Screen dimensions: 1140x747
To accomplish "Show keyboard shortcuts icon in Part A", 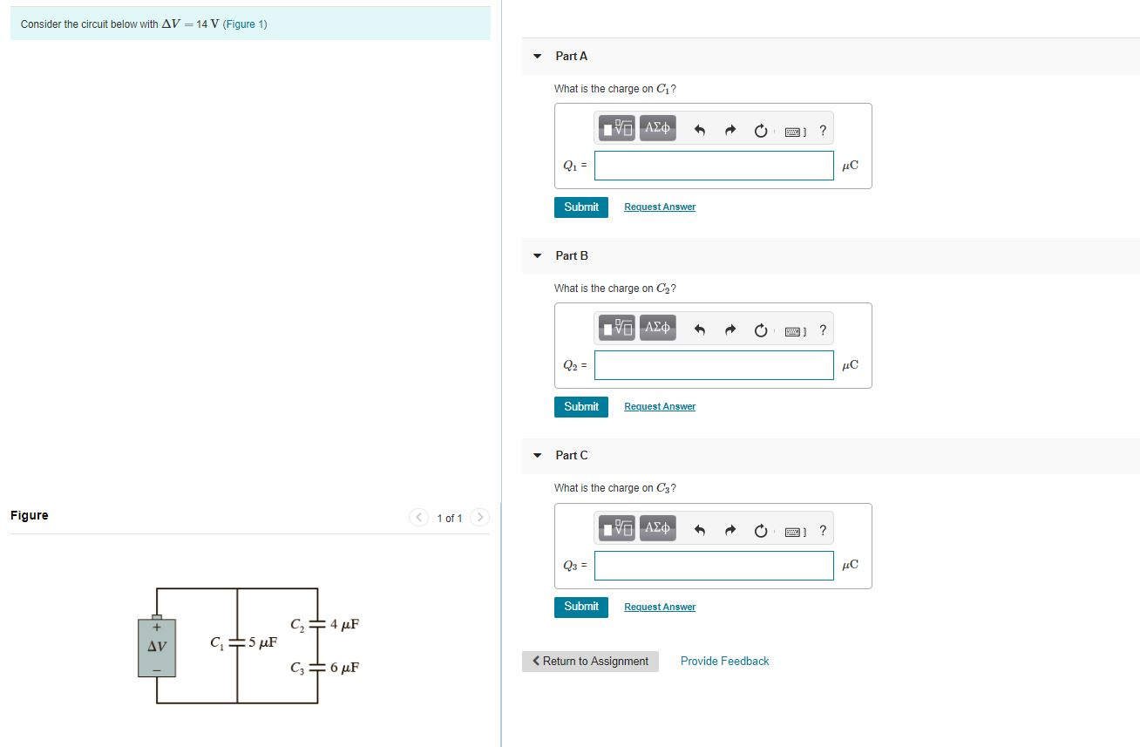I will [794, 132].
